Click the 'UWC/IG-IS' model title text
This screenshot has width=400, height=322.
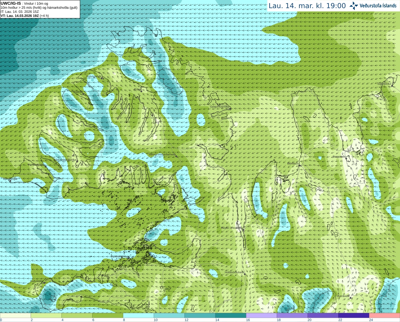[x=11, y=3]
